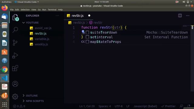Image resolution: width=194 pixels, height=109 pixels.
Task: Select revStr.js in the explorer tree
Action: (41, 34)
